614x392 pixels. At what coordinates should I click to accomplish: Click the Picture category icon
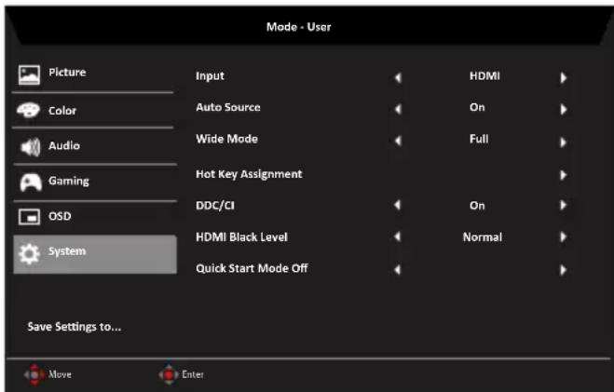point(29,74)
